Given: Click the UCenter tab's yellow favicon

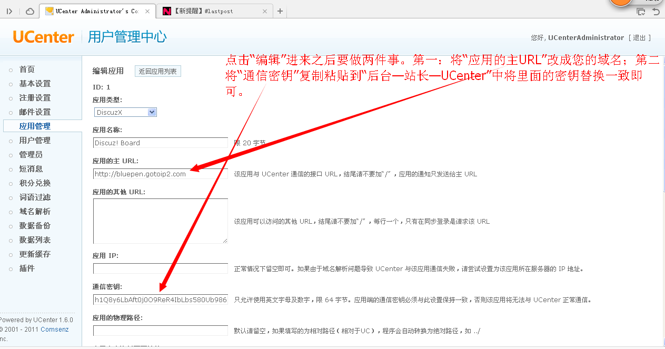Looking at the screenshot, I should 49,11.
